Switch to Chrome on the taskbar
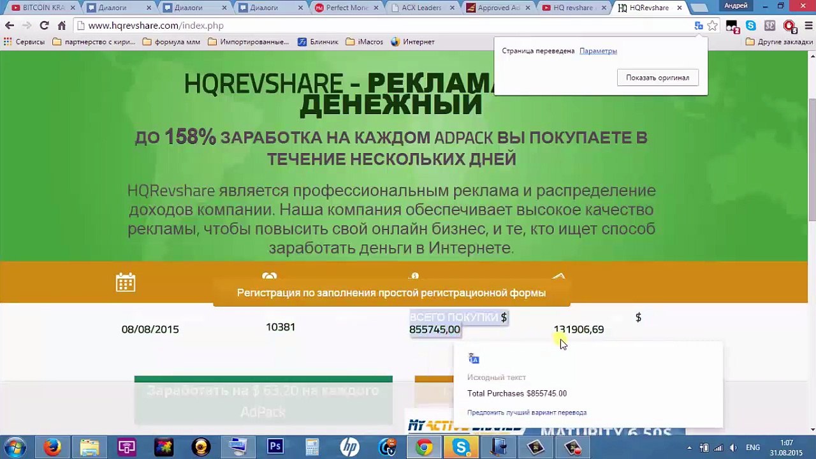This screenshot has height=459, width=816. pos(424,447)
